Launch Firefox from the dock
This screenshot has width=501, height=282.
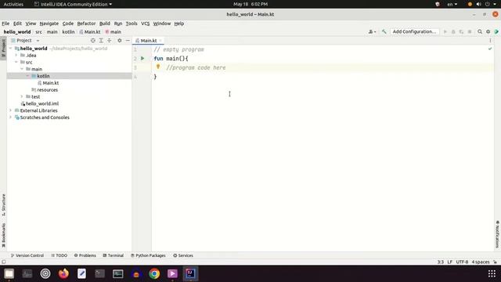click(x=63, y=273)
